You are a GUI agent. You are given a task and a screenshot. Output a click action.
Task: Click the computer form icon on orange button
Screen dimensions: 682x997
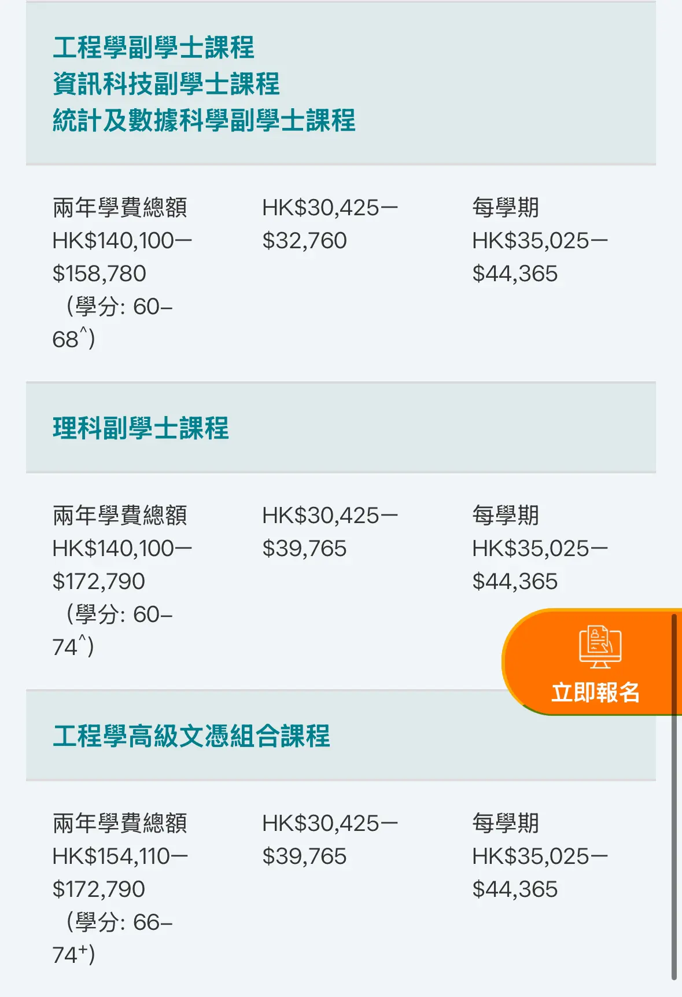[600, 646]
